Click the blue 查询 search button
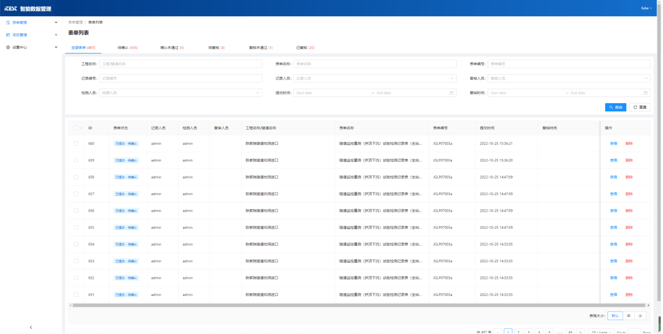Image resolution: width=663 pixels, height=334 pixels. pyautogui.click(x=616, y=107)
